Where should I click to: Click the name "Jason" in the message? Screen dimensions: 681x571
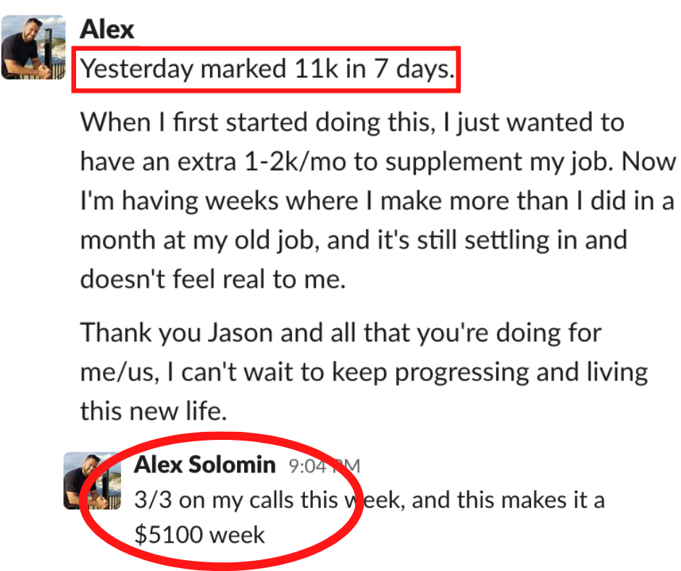(240, 333)
